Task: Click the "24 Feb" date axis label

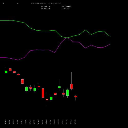Action: 38,122
